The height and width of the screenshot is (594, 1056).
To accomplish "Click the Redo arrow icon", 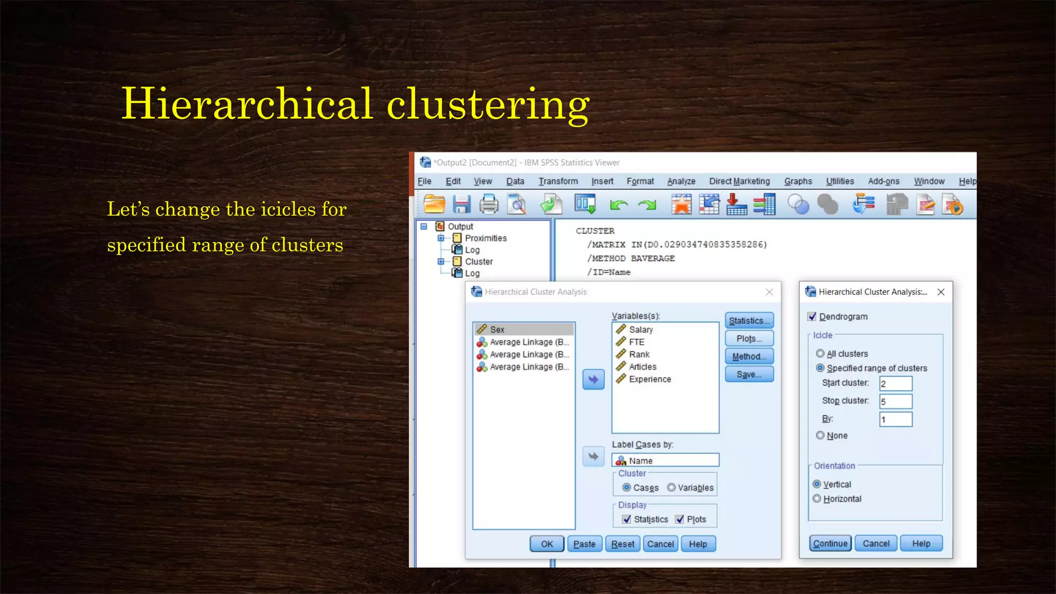I will tap(647, 205).
